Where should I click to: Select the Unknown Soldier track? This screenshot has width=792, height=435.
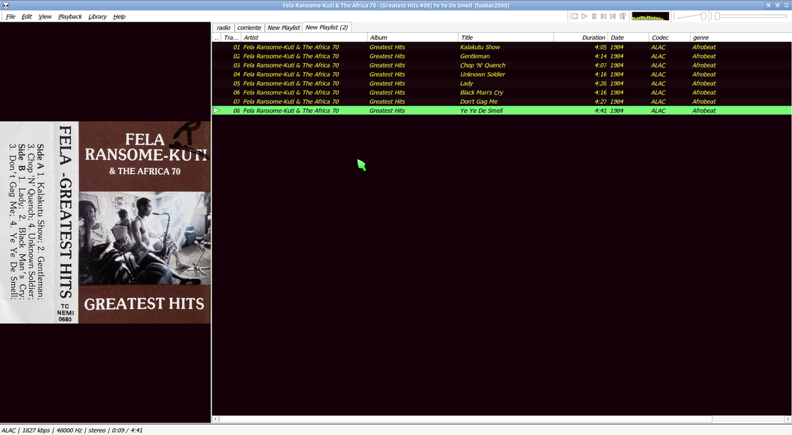click(x=502, y=74)
